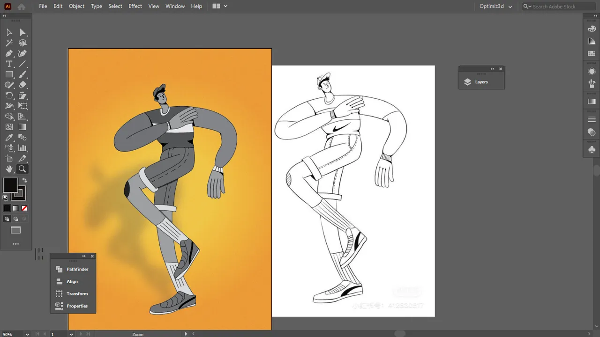Apply Gradient mode button

(15, 208)
